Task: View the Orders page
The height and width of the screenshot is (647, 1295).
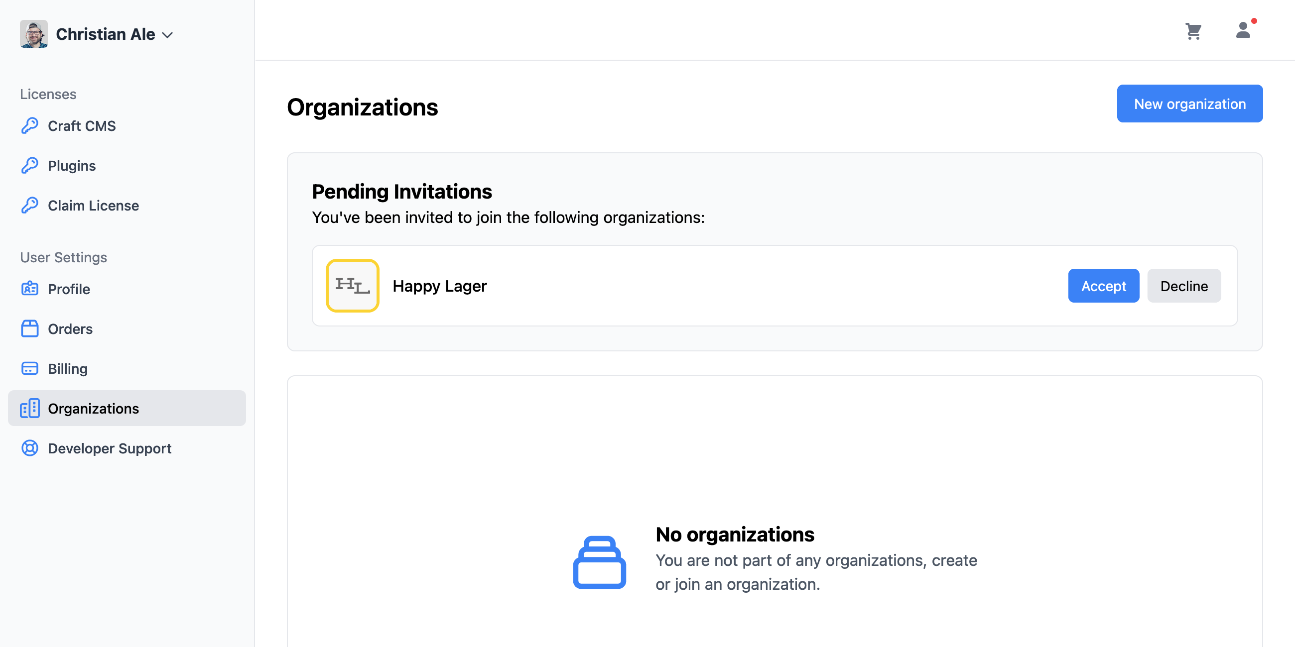Action: 127,328
